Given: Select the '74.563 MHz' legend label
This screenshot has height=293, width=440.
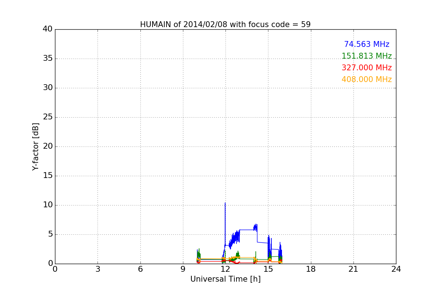Looking at the screenshot, I should click(367, 44).
